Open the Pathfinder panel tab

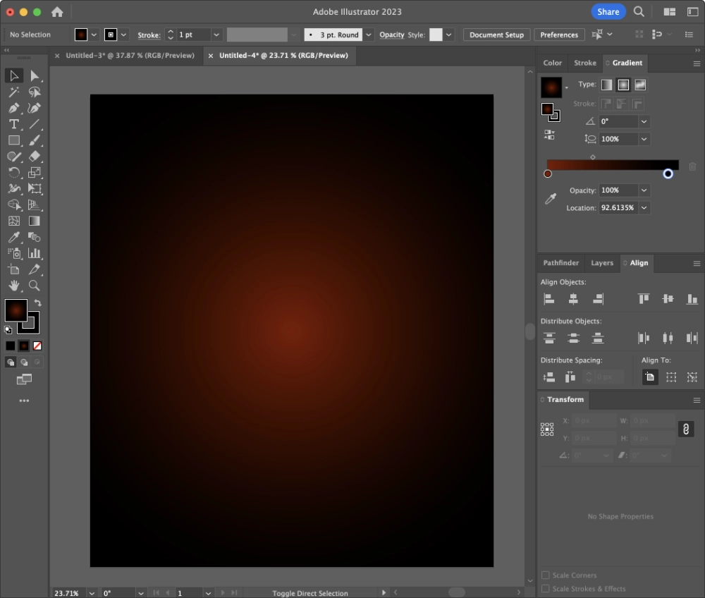tap(561, 263)
